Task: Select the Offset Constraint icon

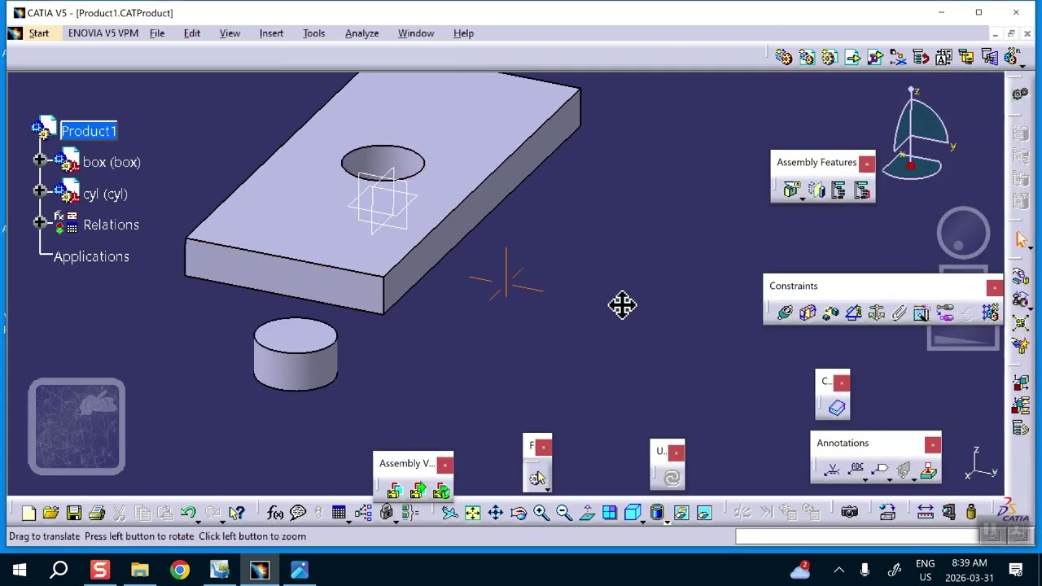Action: click(x=830, y=313)
